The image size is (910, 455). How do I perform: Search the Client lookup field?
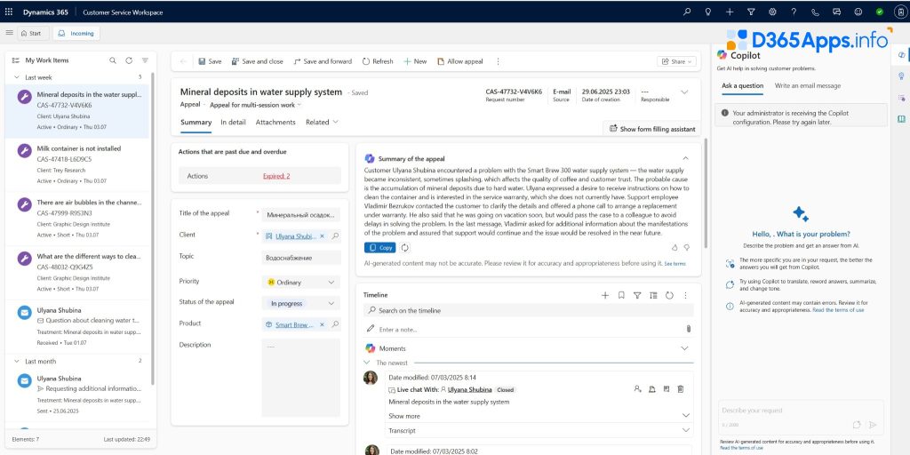[335, 236]
